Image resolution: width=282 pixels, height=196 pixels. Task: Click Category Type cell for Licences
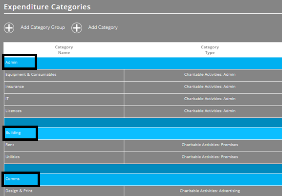(203, 111)
